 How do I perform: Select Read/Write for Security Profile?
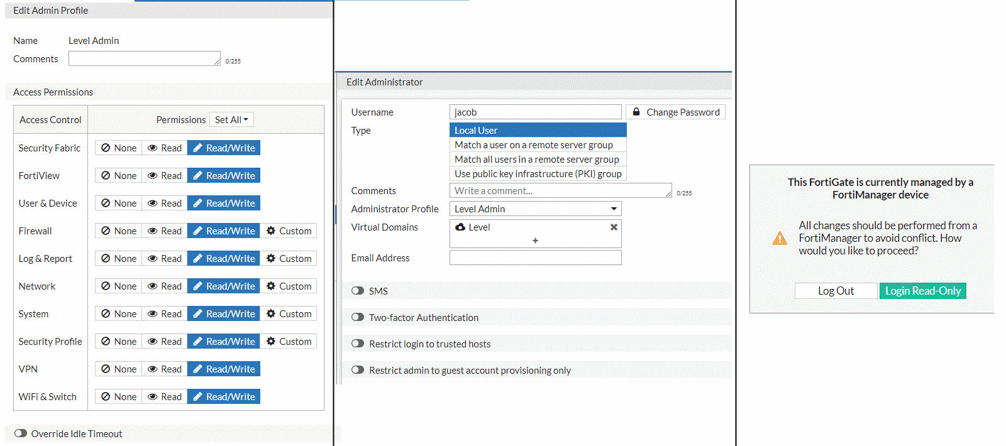224,341
